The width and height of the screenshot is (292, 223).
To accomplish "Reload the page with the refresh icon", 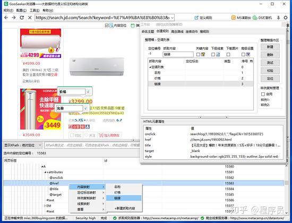I will [22, 18].
